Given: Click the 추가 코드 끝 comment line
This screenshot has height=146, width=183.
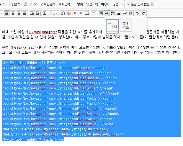Looking at the screenshot, I should click(x=33, y=139).
